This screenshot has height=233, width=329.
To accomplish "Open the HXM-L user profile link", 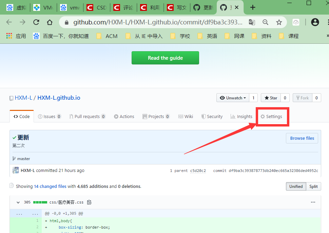I will tap(23, 98).
